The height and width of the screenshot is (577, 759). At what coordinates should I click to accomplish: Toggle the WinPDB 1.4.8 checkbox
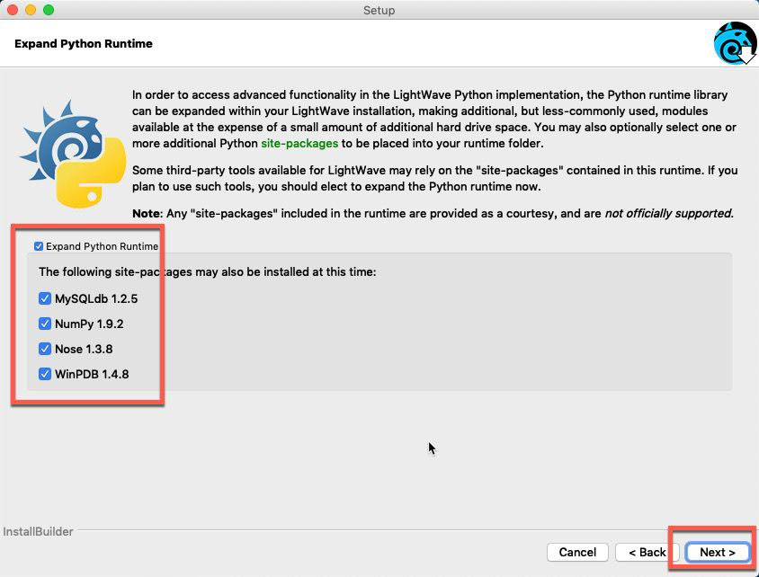point(45,374)
